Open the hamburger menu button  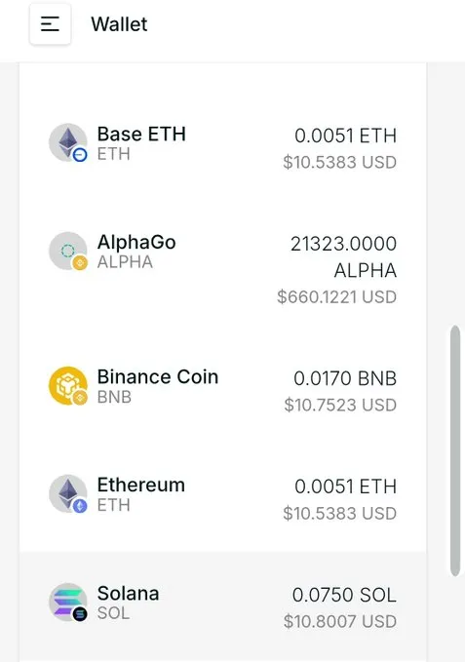50,24
